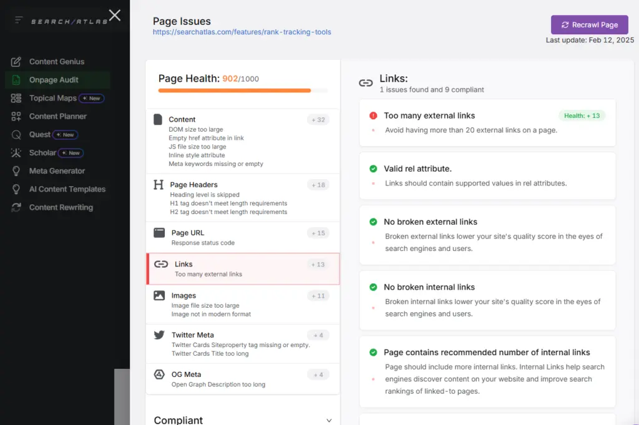Click the gray sidebar scrollbar thumb
This screenshot has width=639, height=425.
(x=122, y=397)
